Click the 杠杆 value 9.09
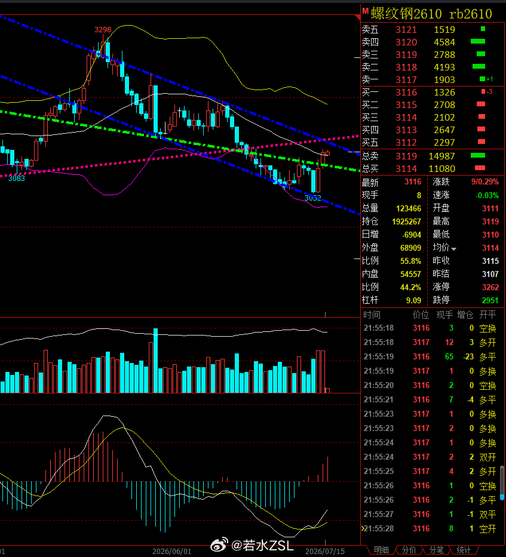506x557 pixels. (x=413, y=300)
